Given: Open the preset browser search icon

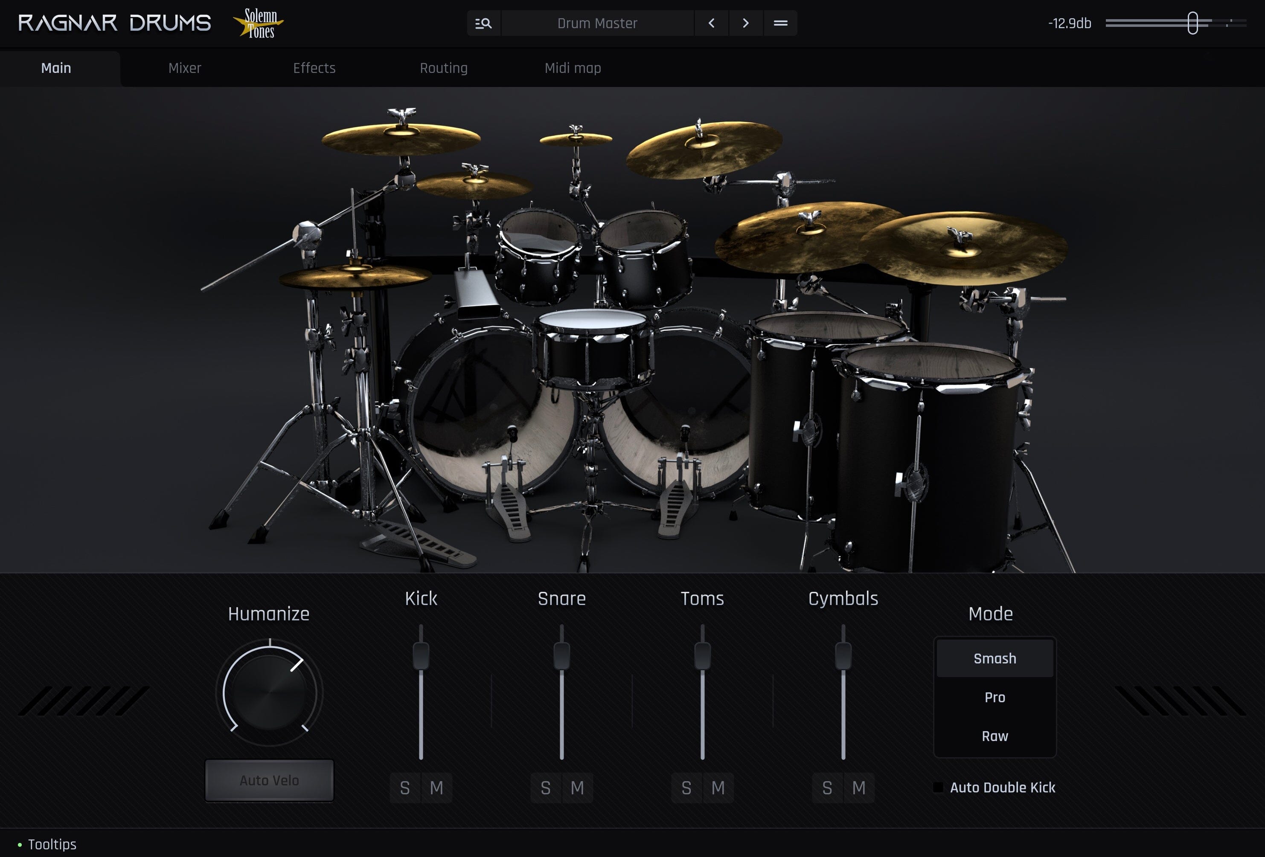Looking at the screenshot, I should click(483, 23).
